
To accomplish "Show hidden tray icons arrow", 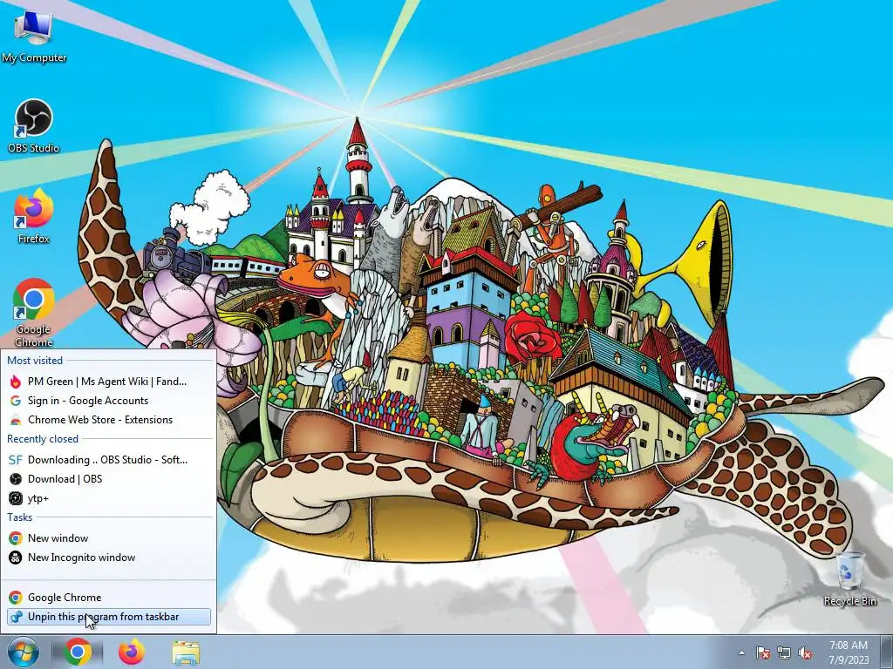I will 741,652.
